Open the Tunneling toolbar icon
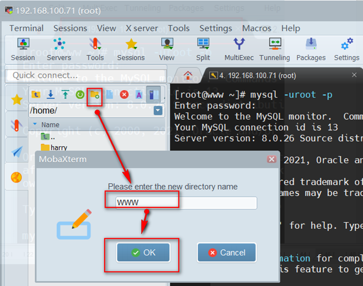363x286 pixels. point(275,49)
